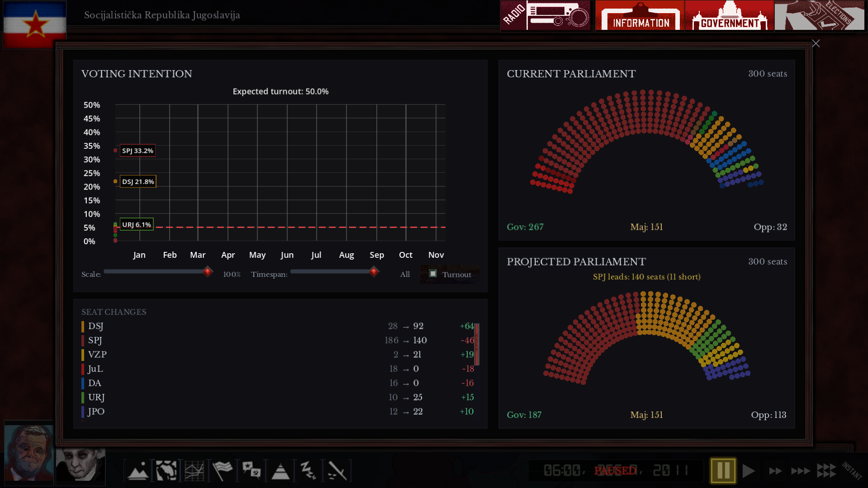Select the JuL seat changes row
The image size is (868, 488).
[278, 369]
